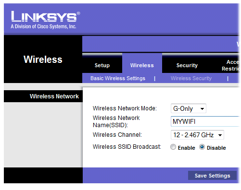The height and width of the screenshot is (190, 241).
Task: Expand the Wireless Network Mode dropdown
Action: coord(189,108)
